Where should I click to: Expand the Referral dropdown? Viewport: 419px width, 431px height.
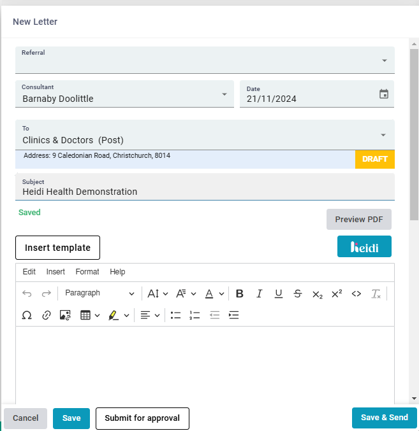tap(385, 60)
